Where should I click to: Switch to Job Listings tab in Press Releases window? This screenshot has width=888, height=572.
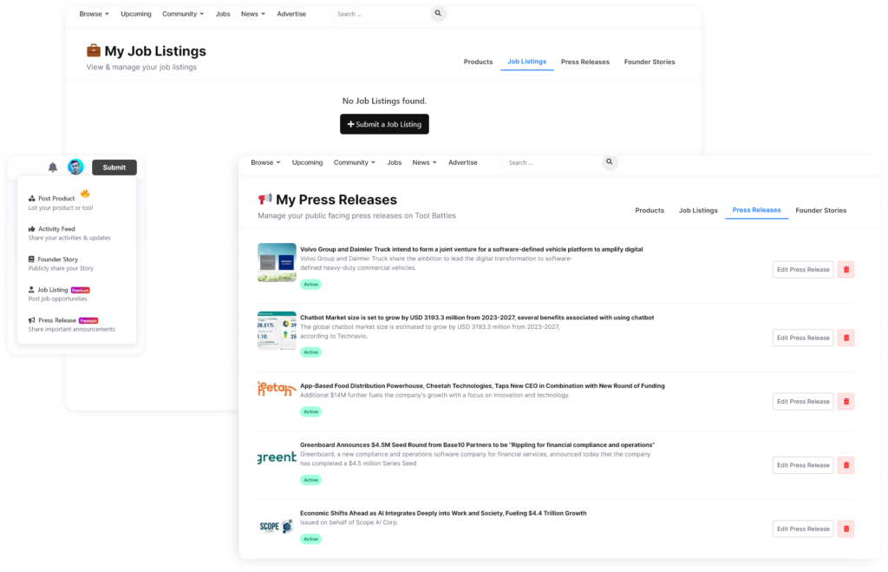pyautogui.click(x=698, y=210)
